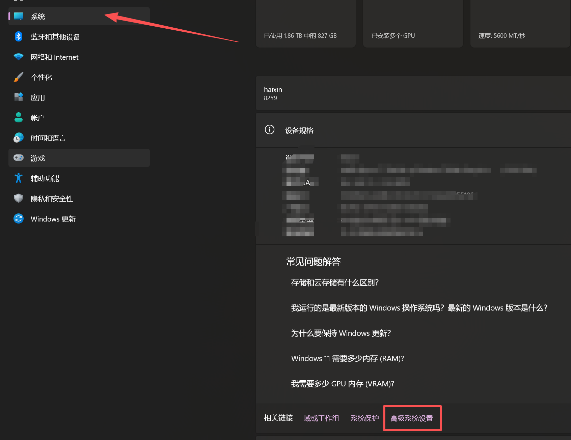Click 域或工作组 under 相关链接

coord(321,418)
